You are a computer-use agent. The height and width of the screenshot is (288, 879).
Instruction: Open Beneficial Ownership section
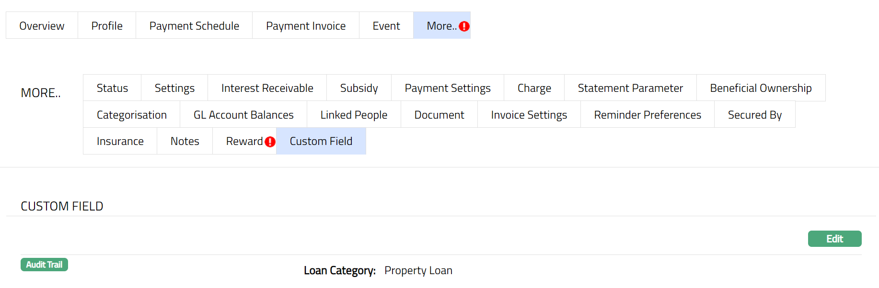761,88
